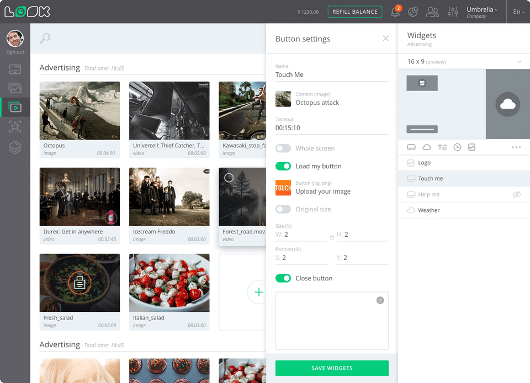This screenshot has width=530, height=383.
Task: Click the Timeout field 00:15:10
Action: click(332, 127)
